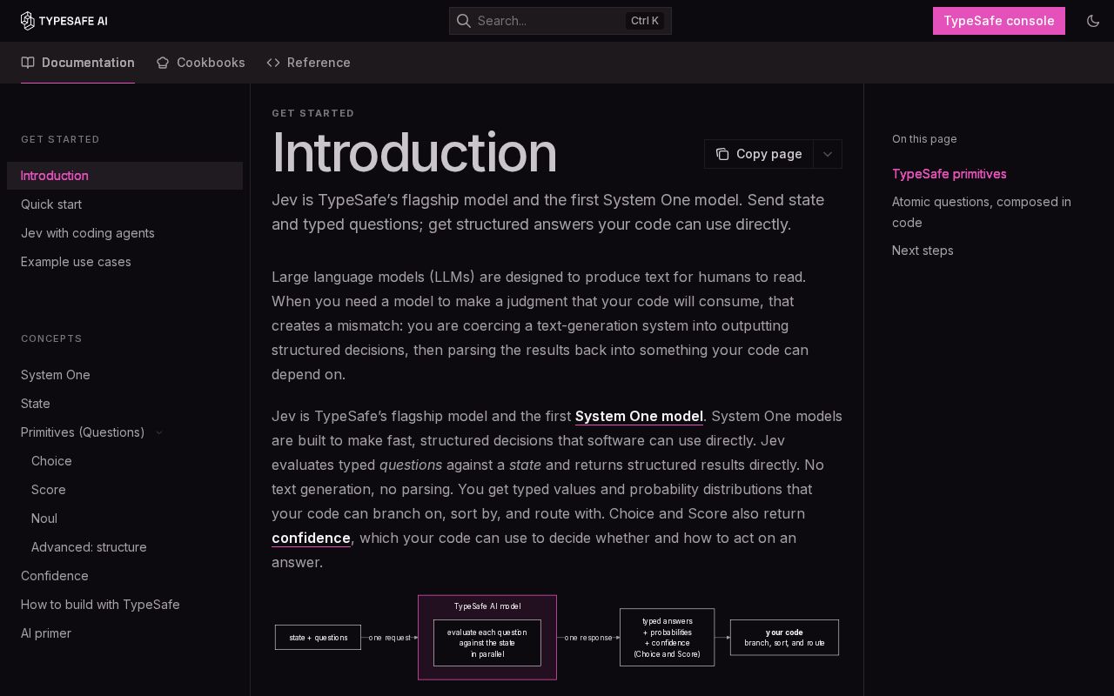Image resolution: width=1114 pixels, height=696 pixels.
Task: Click the Ctrl K shortcut badge
Action: tap(645, 21)
